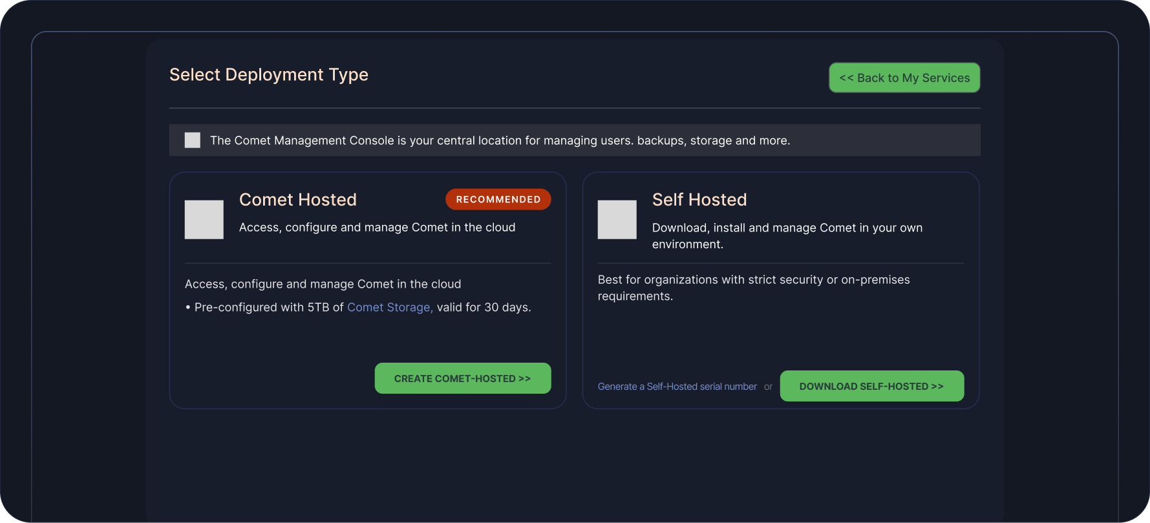Click the Recommended badge

pos(498,199)
